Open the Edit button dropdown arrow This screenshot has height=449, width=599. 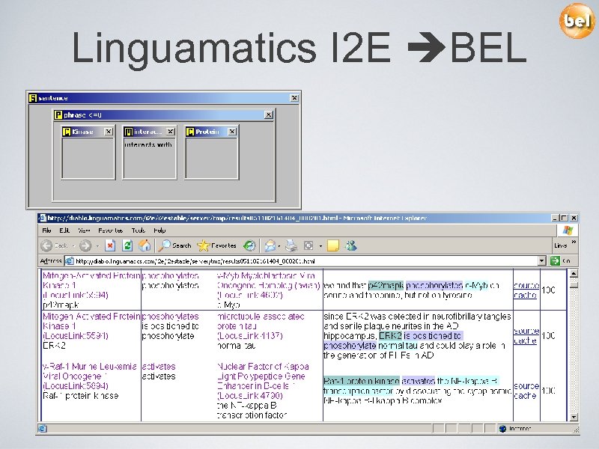pyautogui.click(x=320, y=246)
